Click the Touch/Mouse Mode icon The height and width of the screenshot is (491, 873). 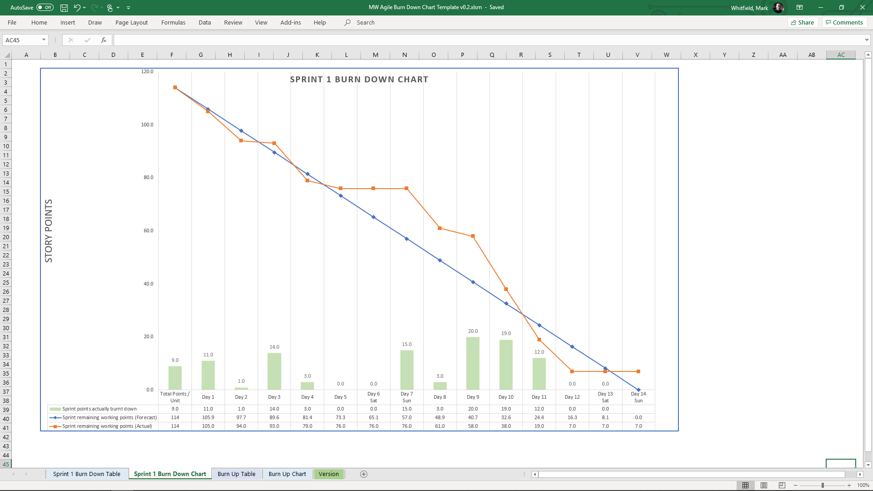tap(110, 8)
